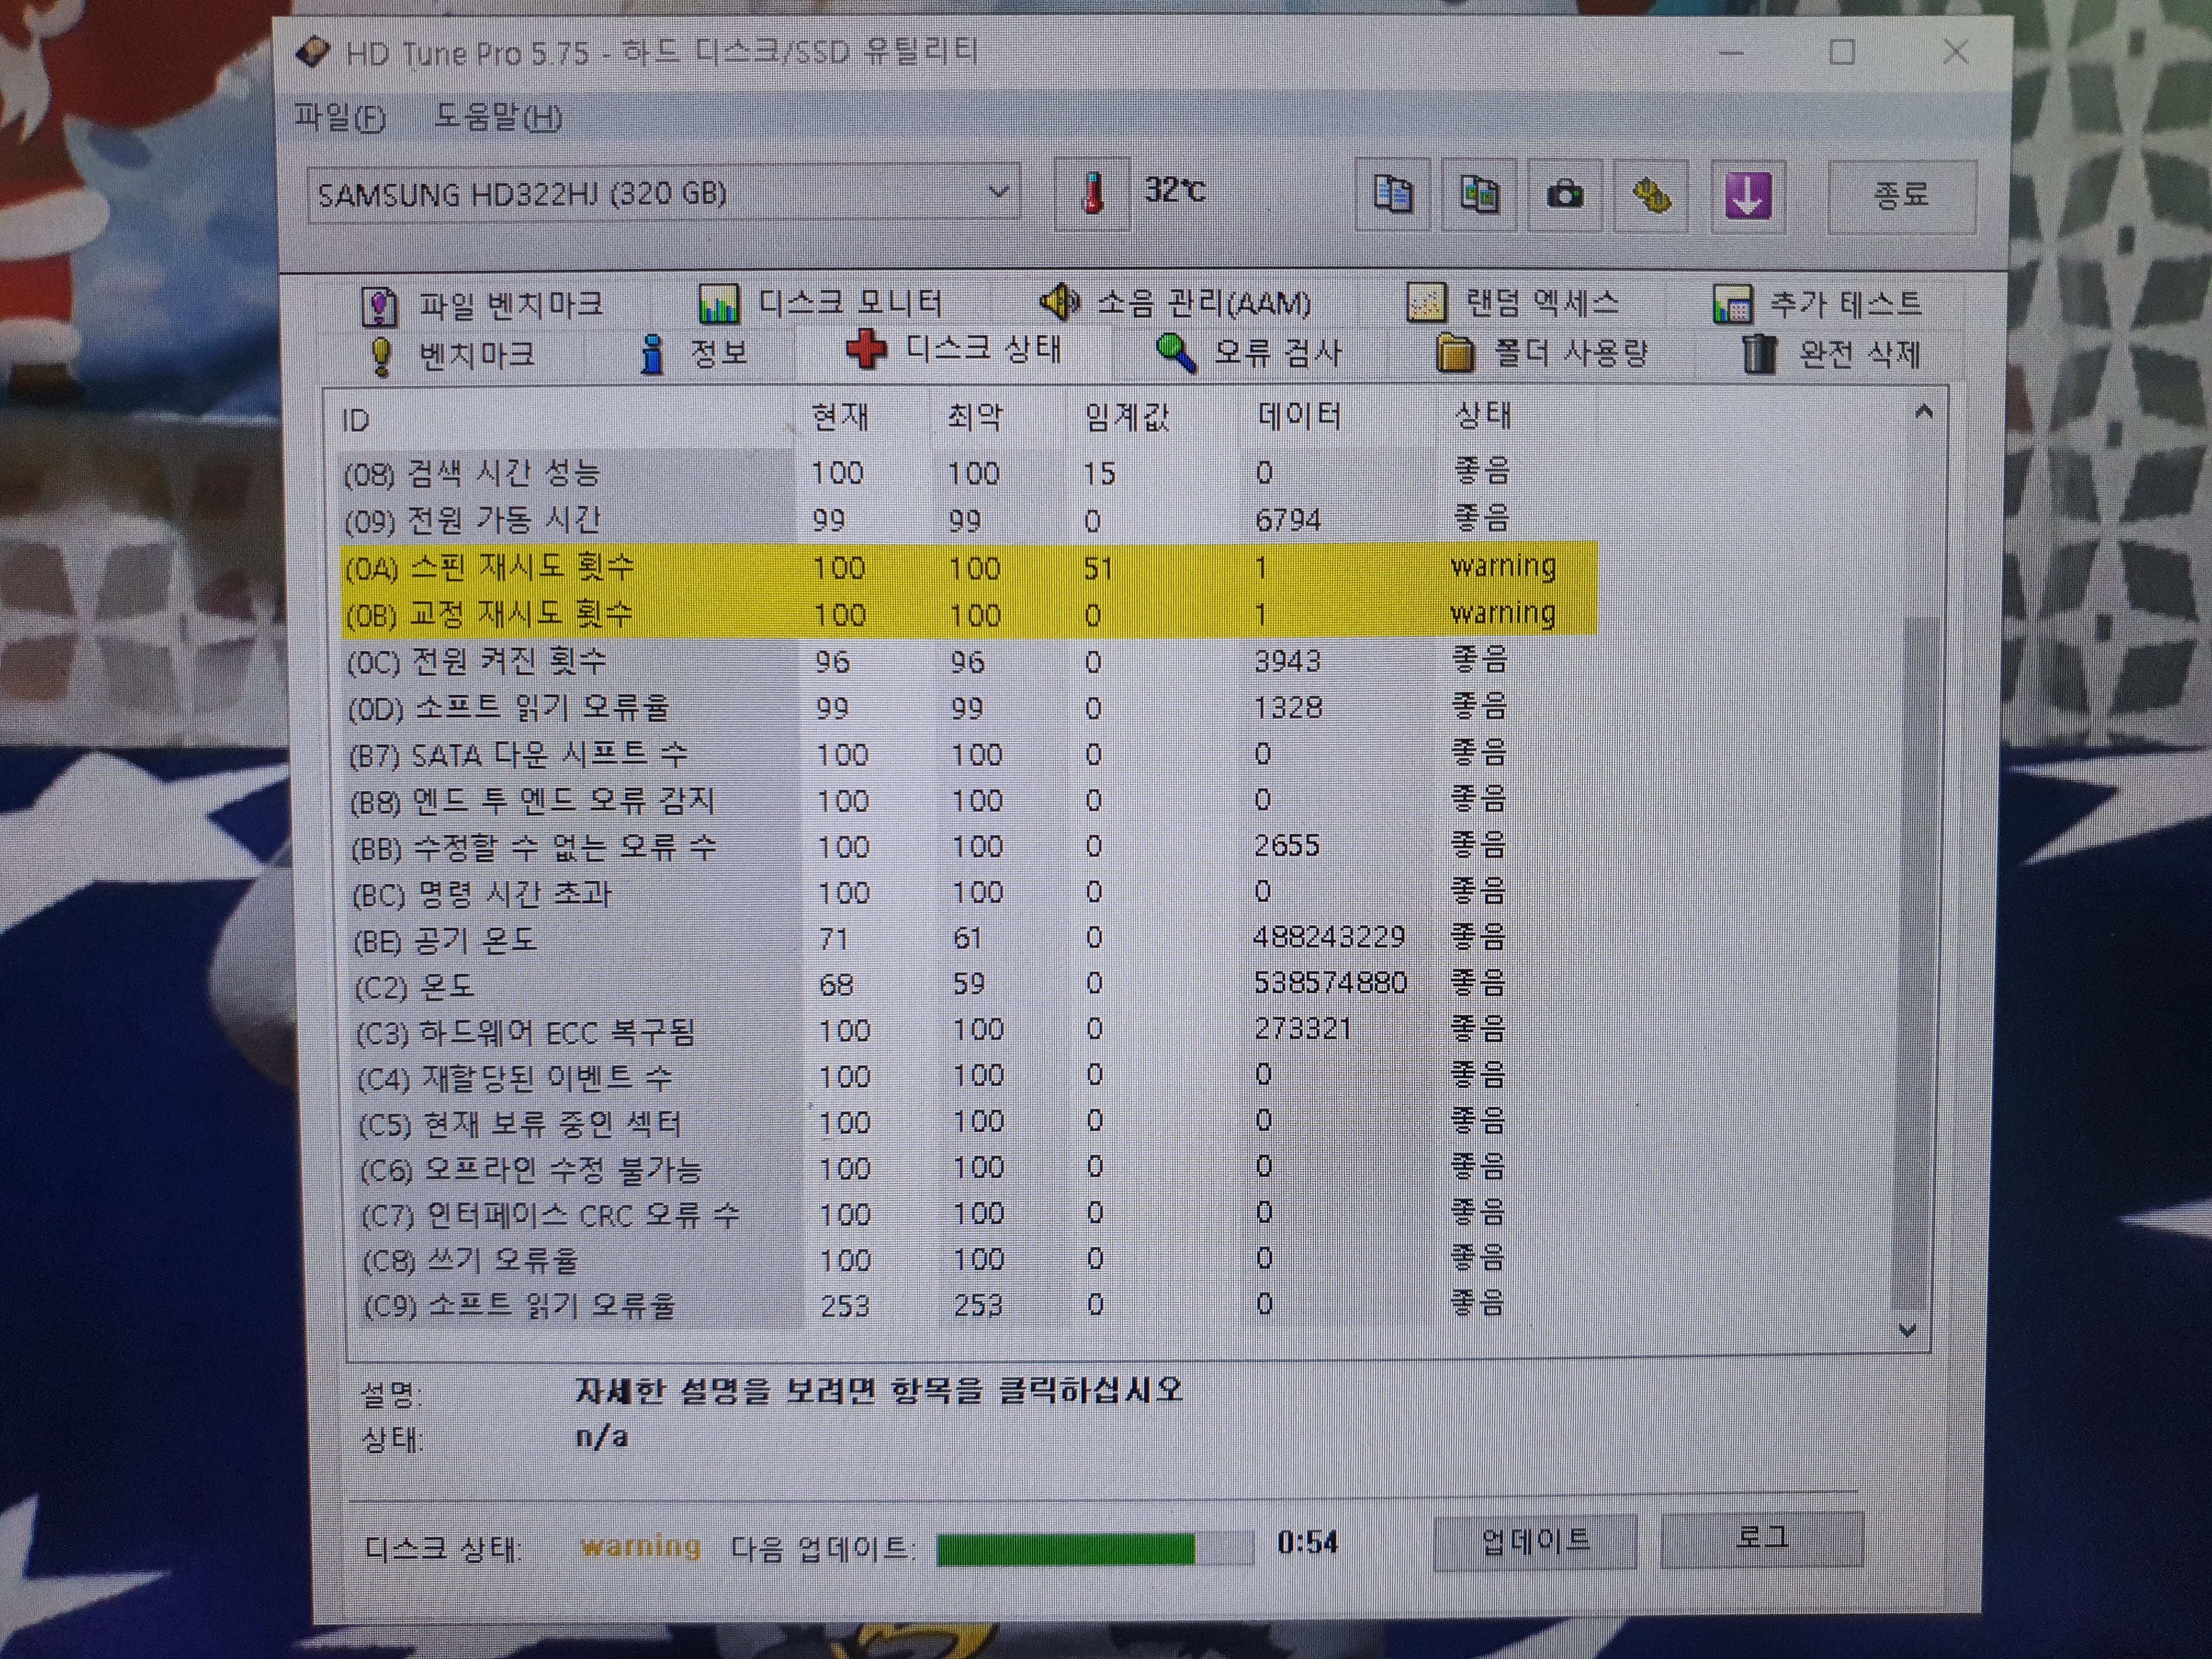This screenshot has width=2212, height=1659.
Task: Click the 상태 column header
Action: click(x=1516, y=414)
